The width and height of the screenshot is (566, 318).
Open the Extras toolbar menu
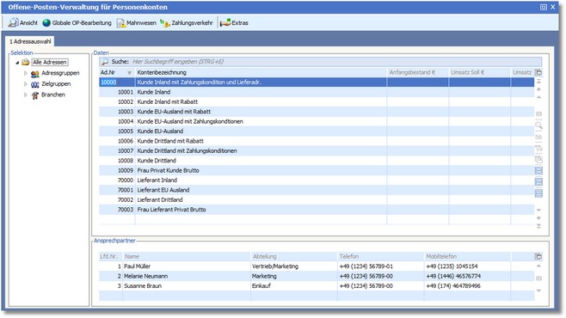[x=234, y=22]
